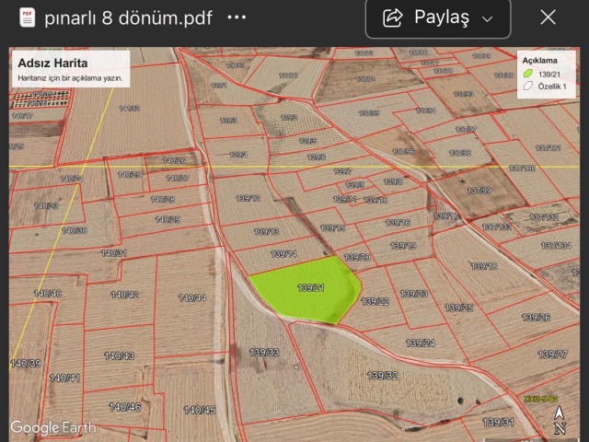Viewport: 589px width, 442px height.
Task: Click the highlighted green parcel 139/21
Action: 308,289
